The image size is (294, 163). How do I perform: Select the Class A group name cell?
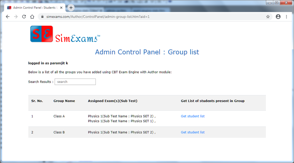[59, 116]
